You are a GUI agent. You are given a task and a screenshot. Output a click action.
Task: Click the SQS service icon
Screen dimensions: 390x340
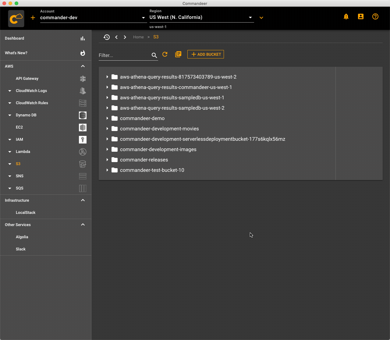[83, 188]
